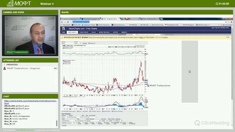The image size is (235, 132).
Task: Click the Help link in header
Action: pyautogui.click(x=227, y=28)
